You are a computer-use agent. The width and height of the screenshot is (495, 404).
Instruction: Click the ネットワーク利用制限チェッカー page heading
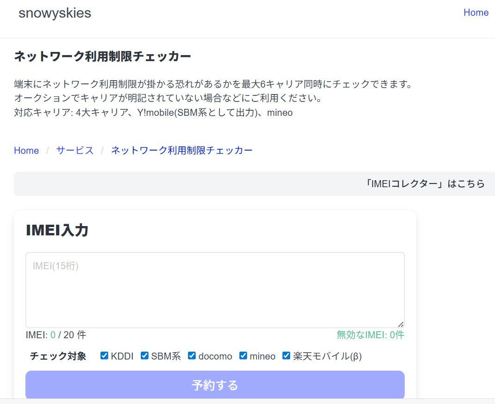102,57
